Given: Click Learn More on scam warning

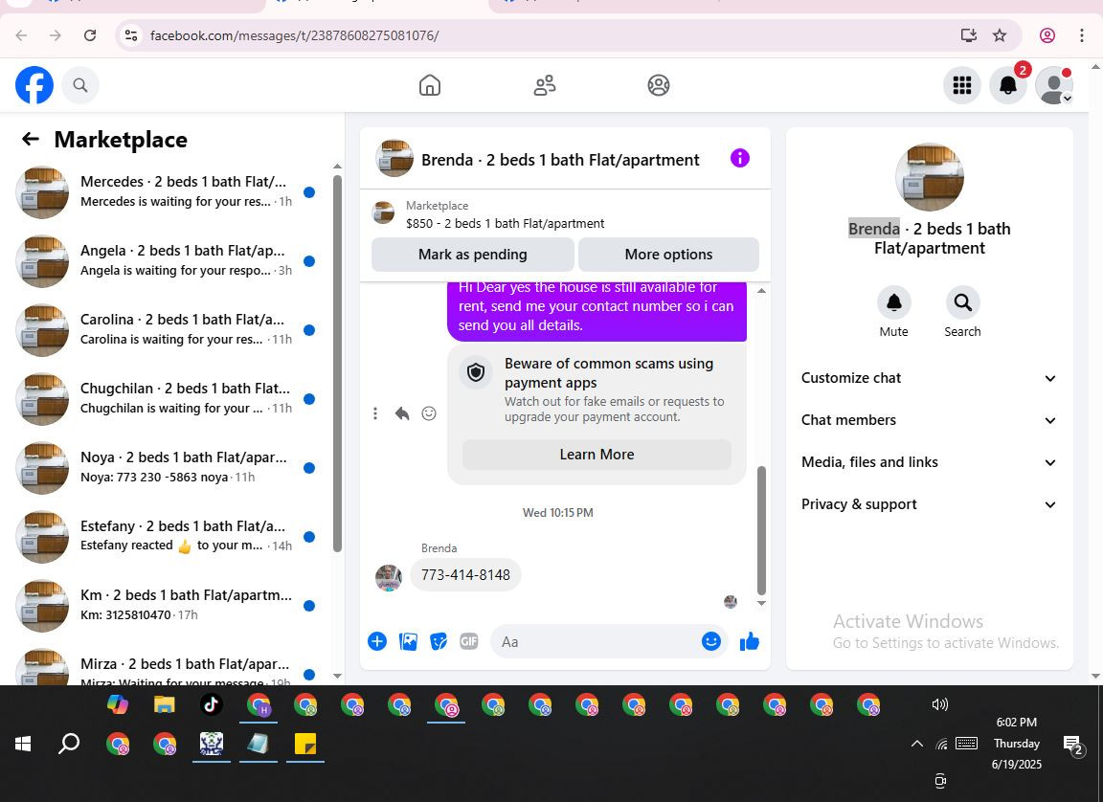Looking at the screenshot, I should pyautogui.click(x=597, y=455).
